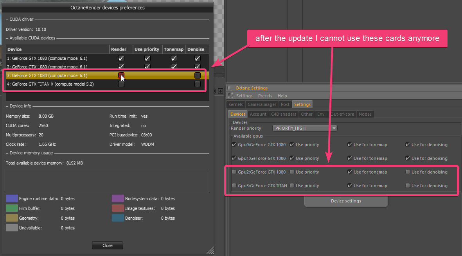Click the plus icon beside the devices dialog

tap(220, 91)
